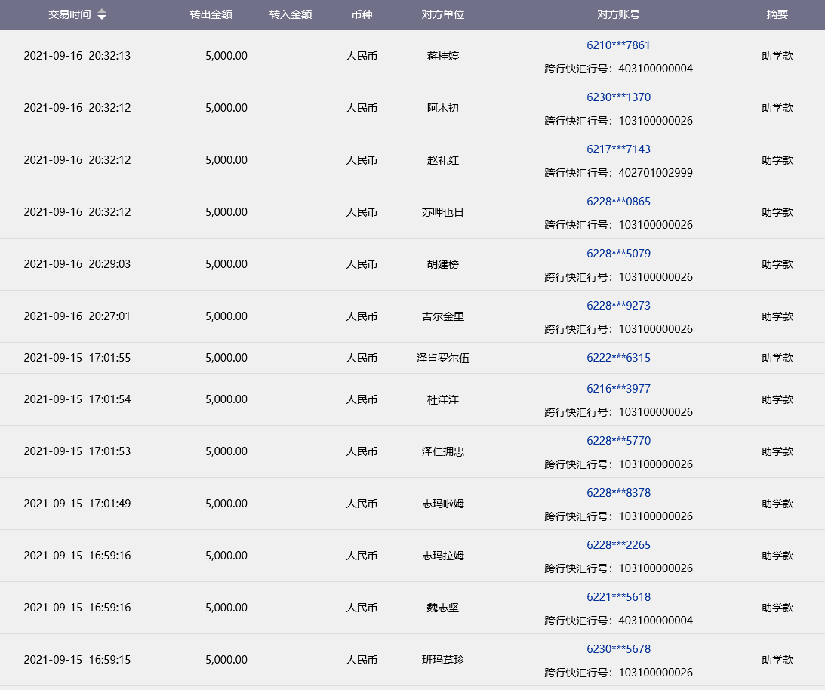Open account 6228***5079 details
The height and width of the screenshot is (690, 825).
pyautogui.click(x=618, y=254)
